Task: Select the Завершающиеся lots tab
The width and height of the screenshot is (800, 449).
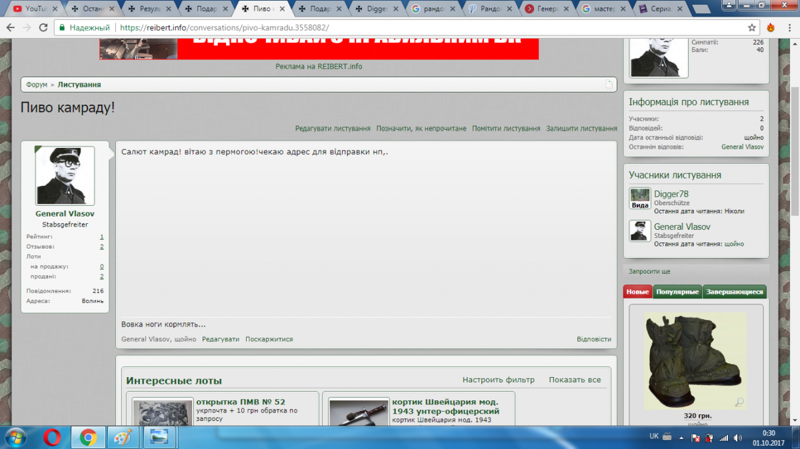Action: (x=735, y=292)
